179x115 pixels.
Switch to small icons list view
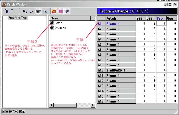tap(31, 11)
